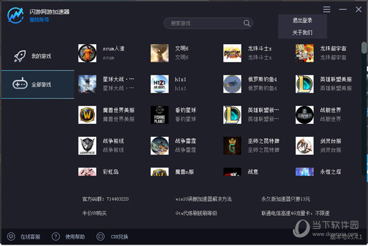Image resolution: width=368 pixels, height=246 pixels.
Task: Select the 魔兽n服 game thumbnail
Action: (x=159, y=172)
